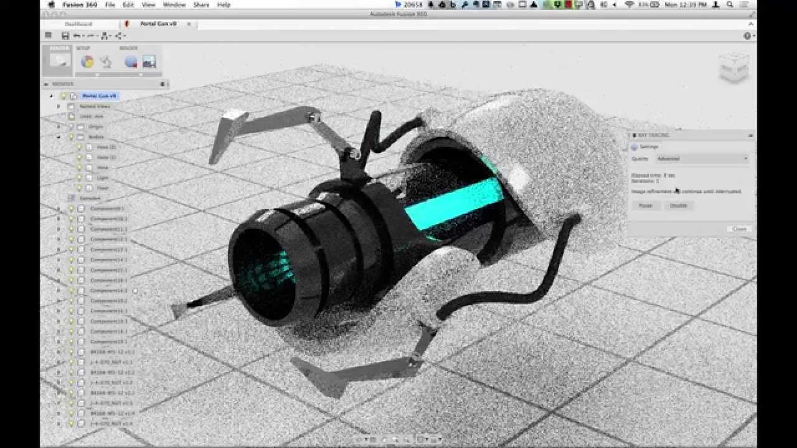Screen dimensions: 797x448
Task: Open the help question mark icon
Action: point(747,36)
